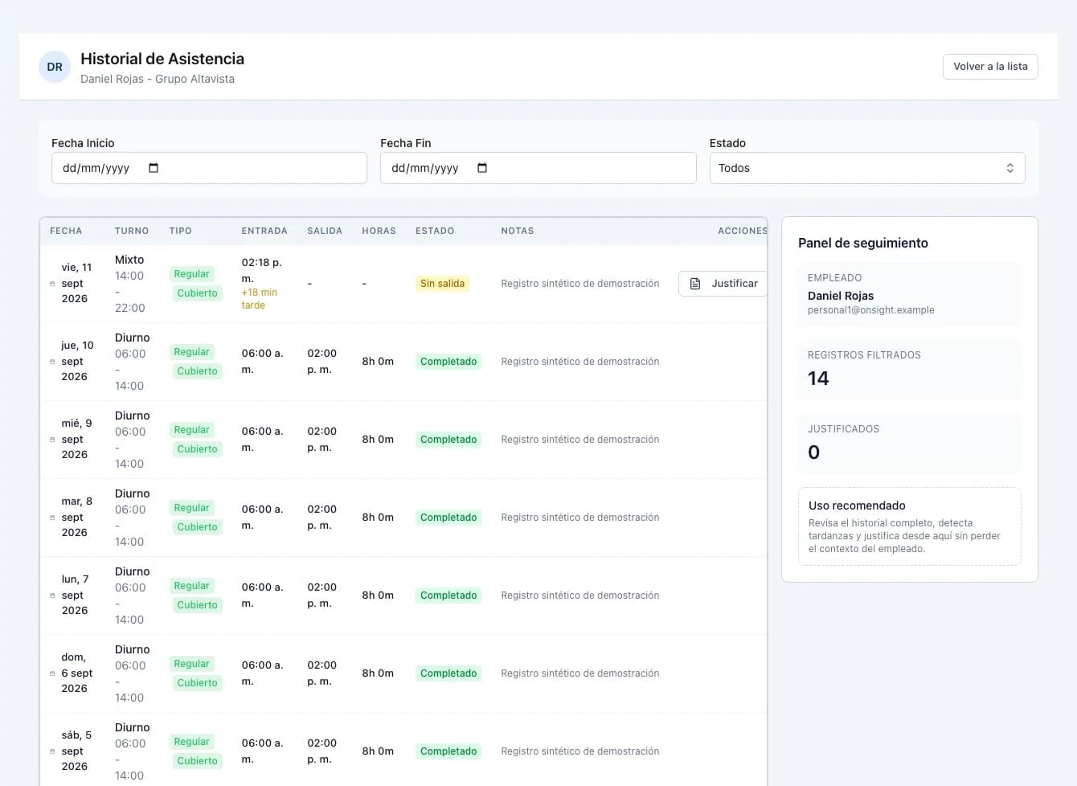Image resolution: width=1077 pixels, height=786 pixels.
Task: Open the Estado dropdown showing Todos
Action: (867, 168)
